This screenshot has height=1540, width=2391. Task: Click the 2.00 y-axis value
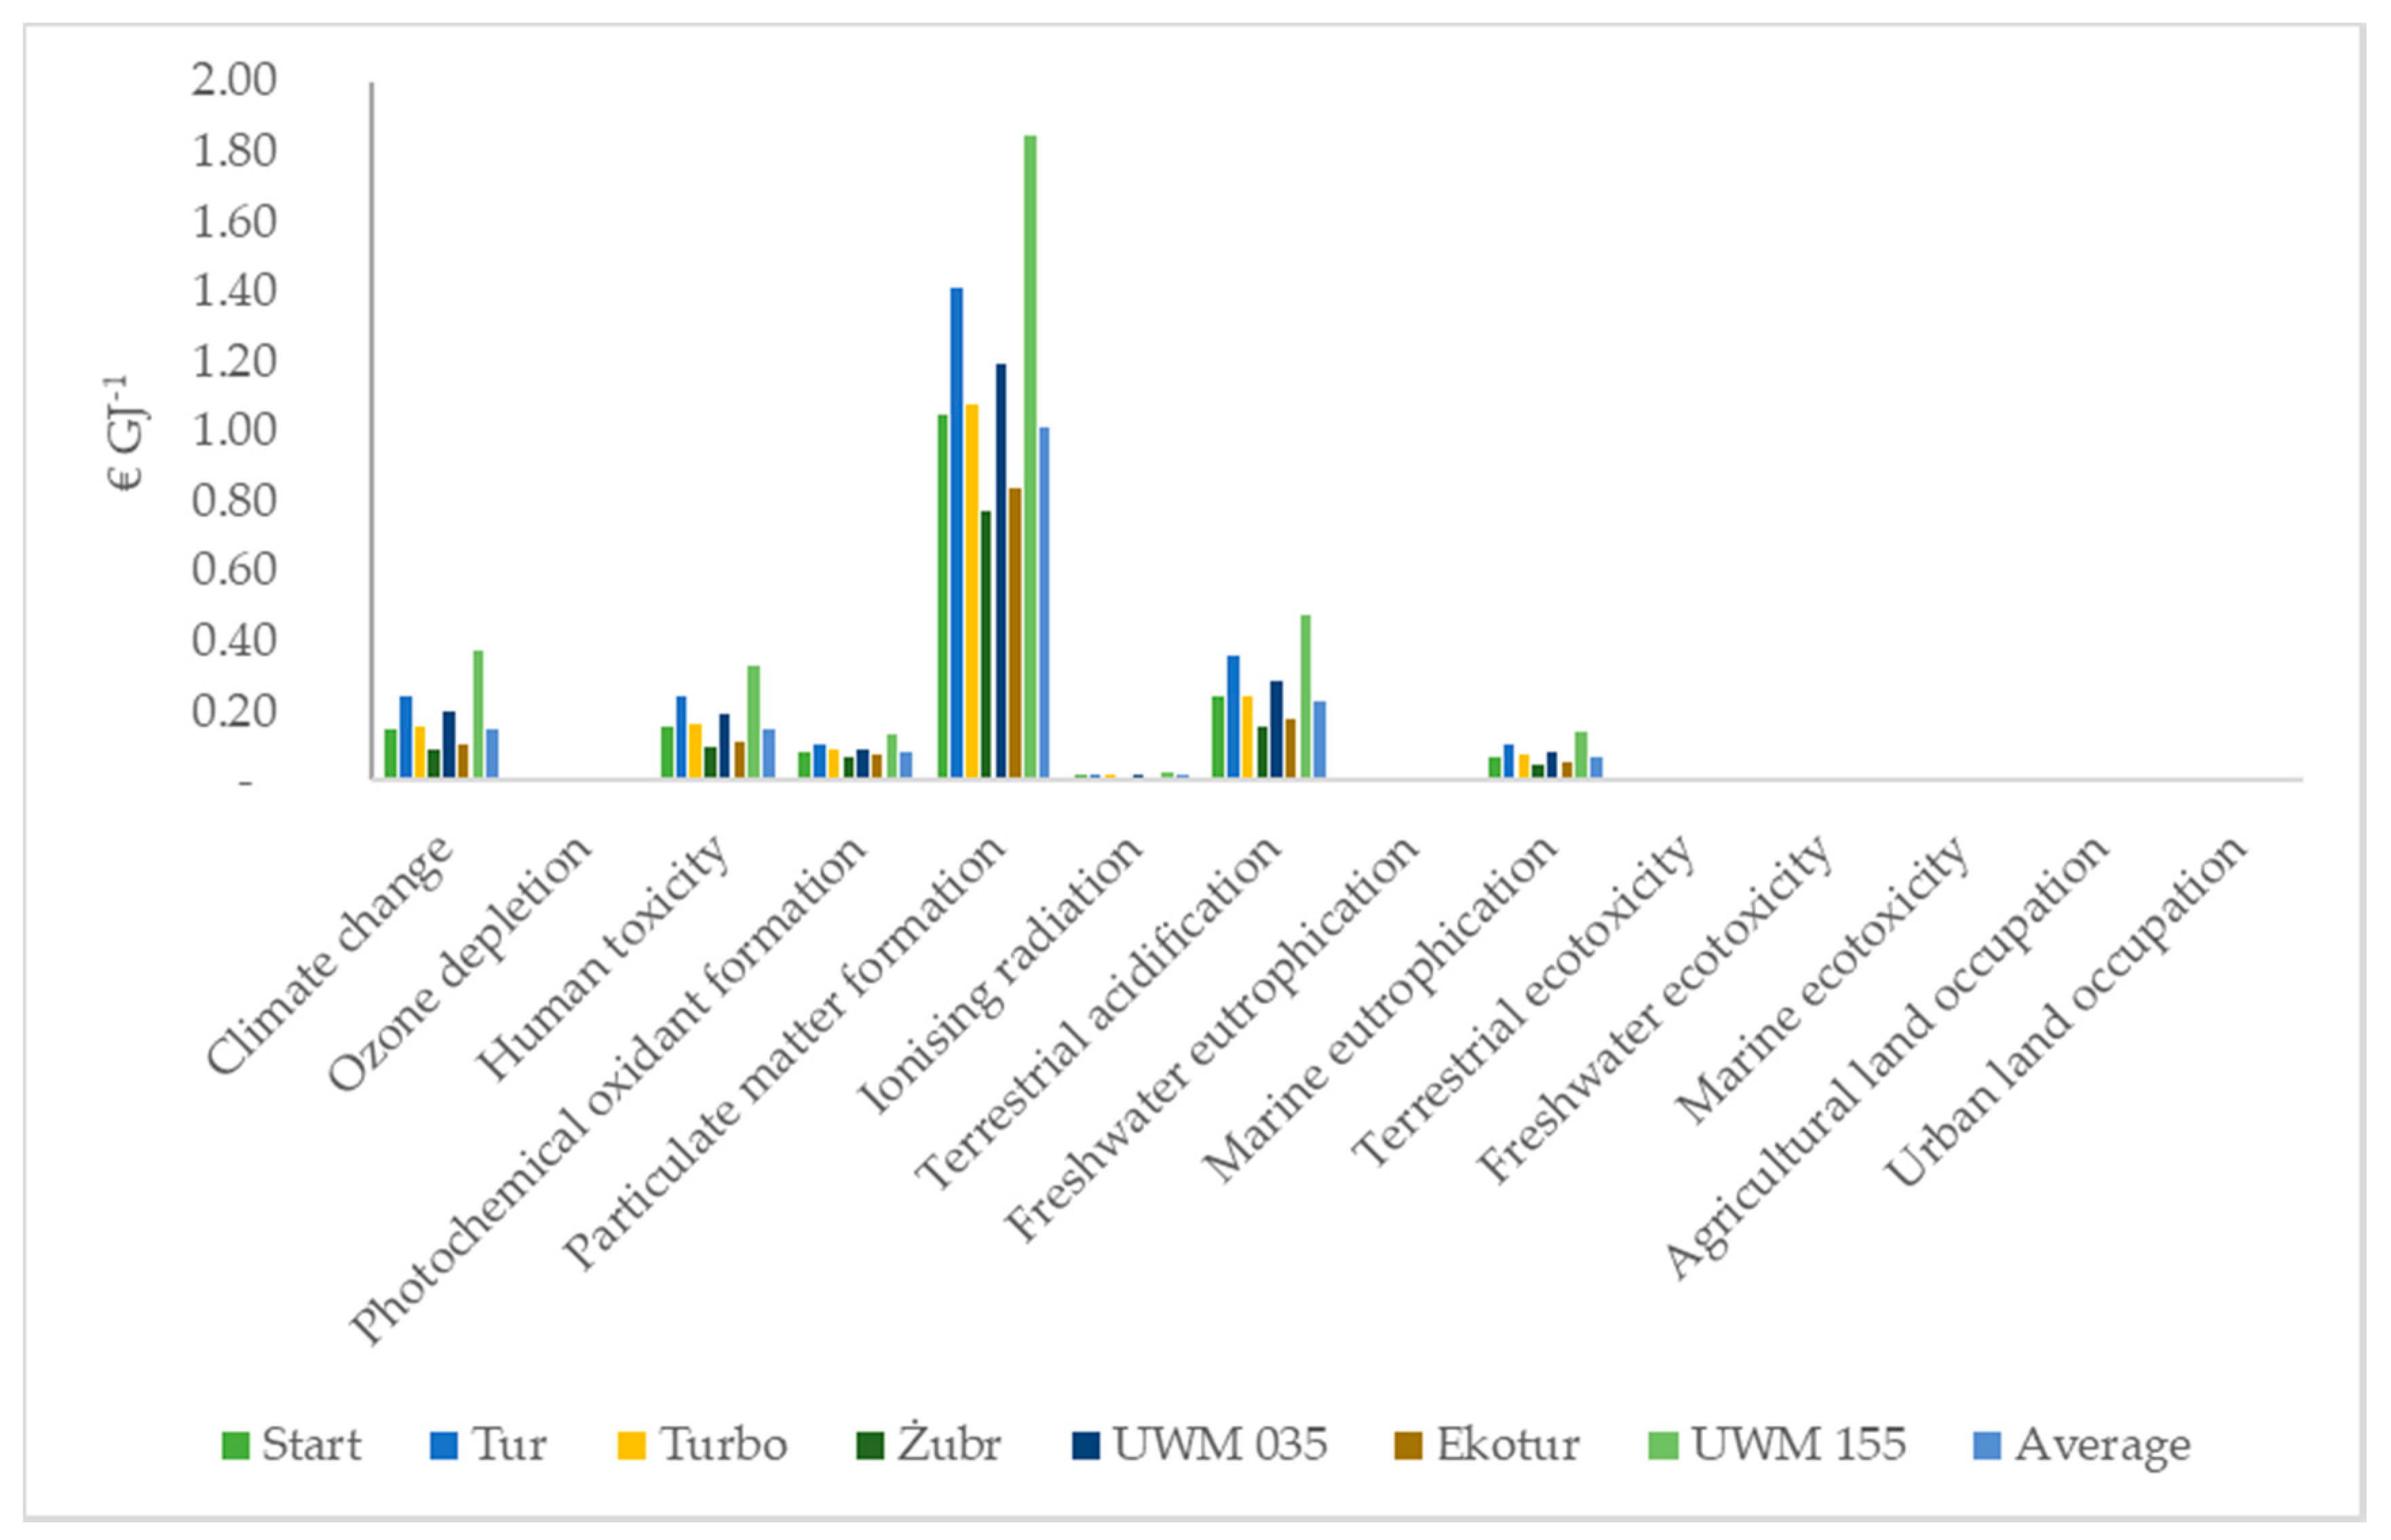tap(234, 80)
